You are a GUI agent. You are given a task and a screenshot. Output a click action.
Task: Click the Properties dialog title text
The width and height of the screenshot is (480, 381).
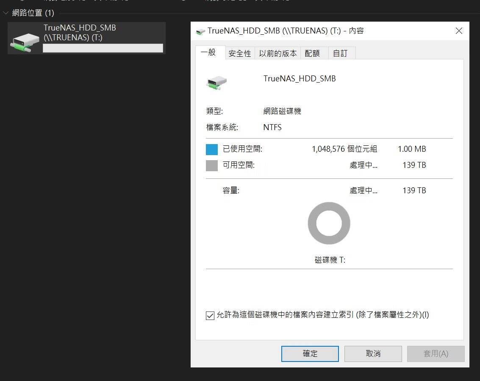tap(285, 31)
